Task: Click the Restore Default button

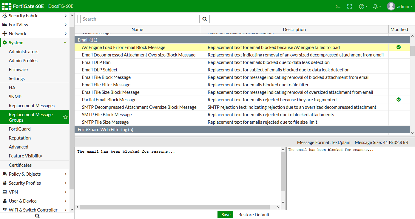Action: pos(254,215)
